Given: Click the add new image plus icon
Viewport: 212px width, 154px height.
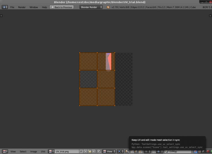Looking at the screenshot, I should point(86,151).
